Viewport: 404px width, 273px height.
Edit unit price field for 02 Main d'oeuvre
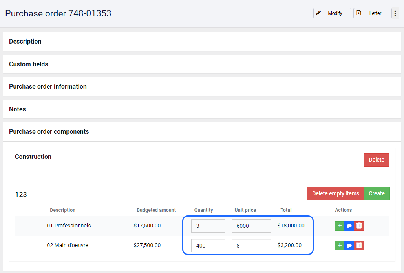(x=251, y=246)
